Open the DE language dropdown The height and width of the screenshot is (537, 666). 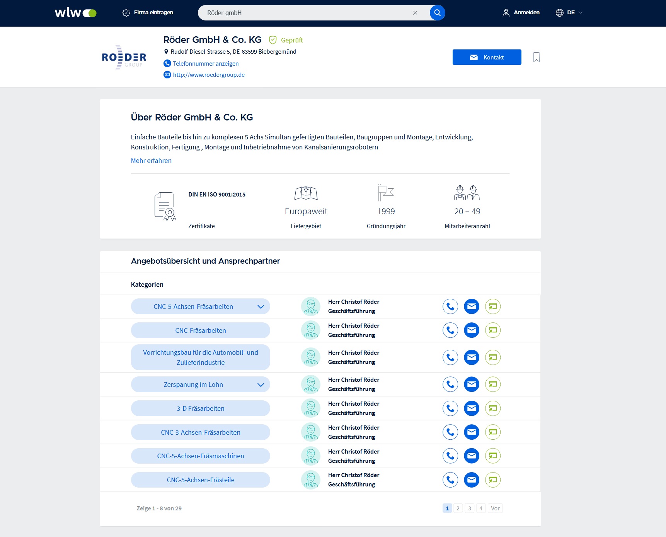569,13
